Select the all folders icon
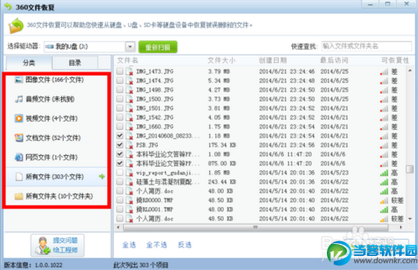Image resolution: width=418 pixels, height=270 pixels. [19, 196]
